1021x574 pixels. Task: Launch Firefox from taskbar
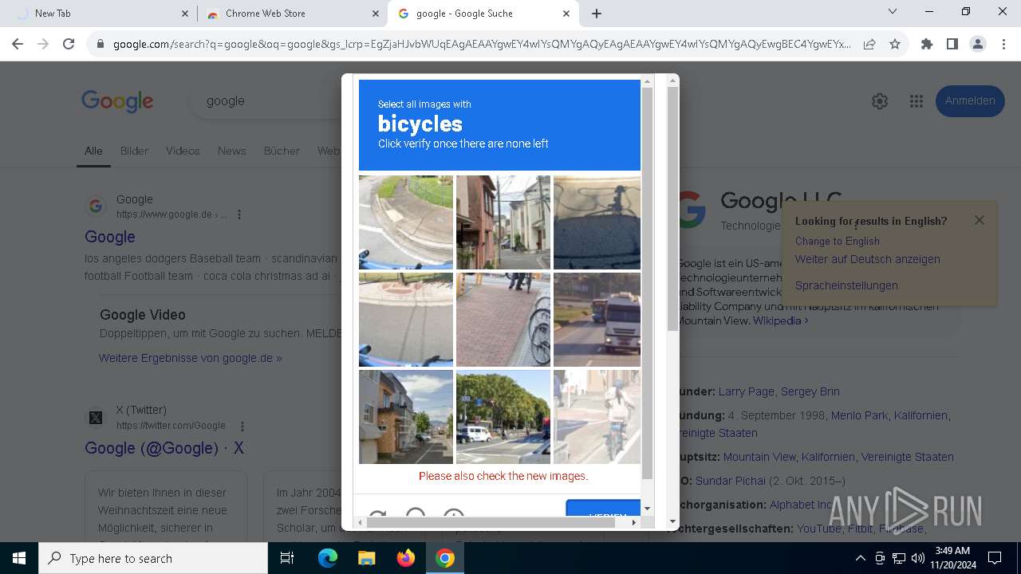406,558
